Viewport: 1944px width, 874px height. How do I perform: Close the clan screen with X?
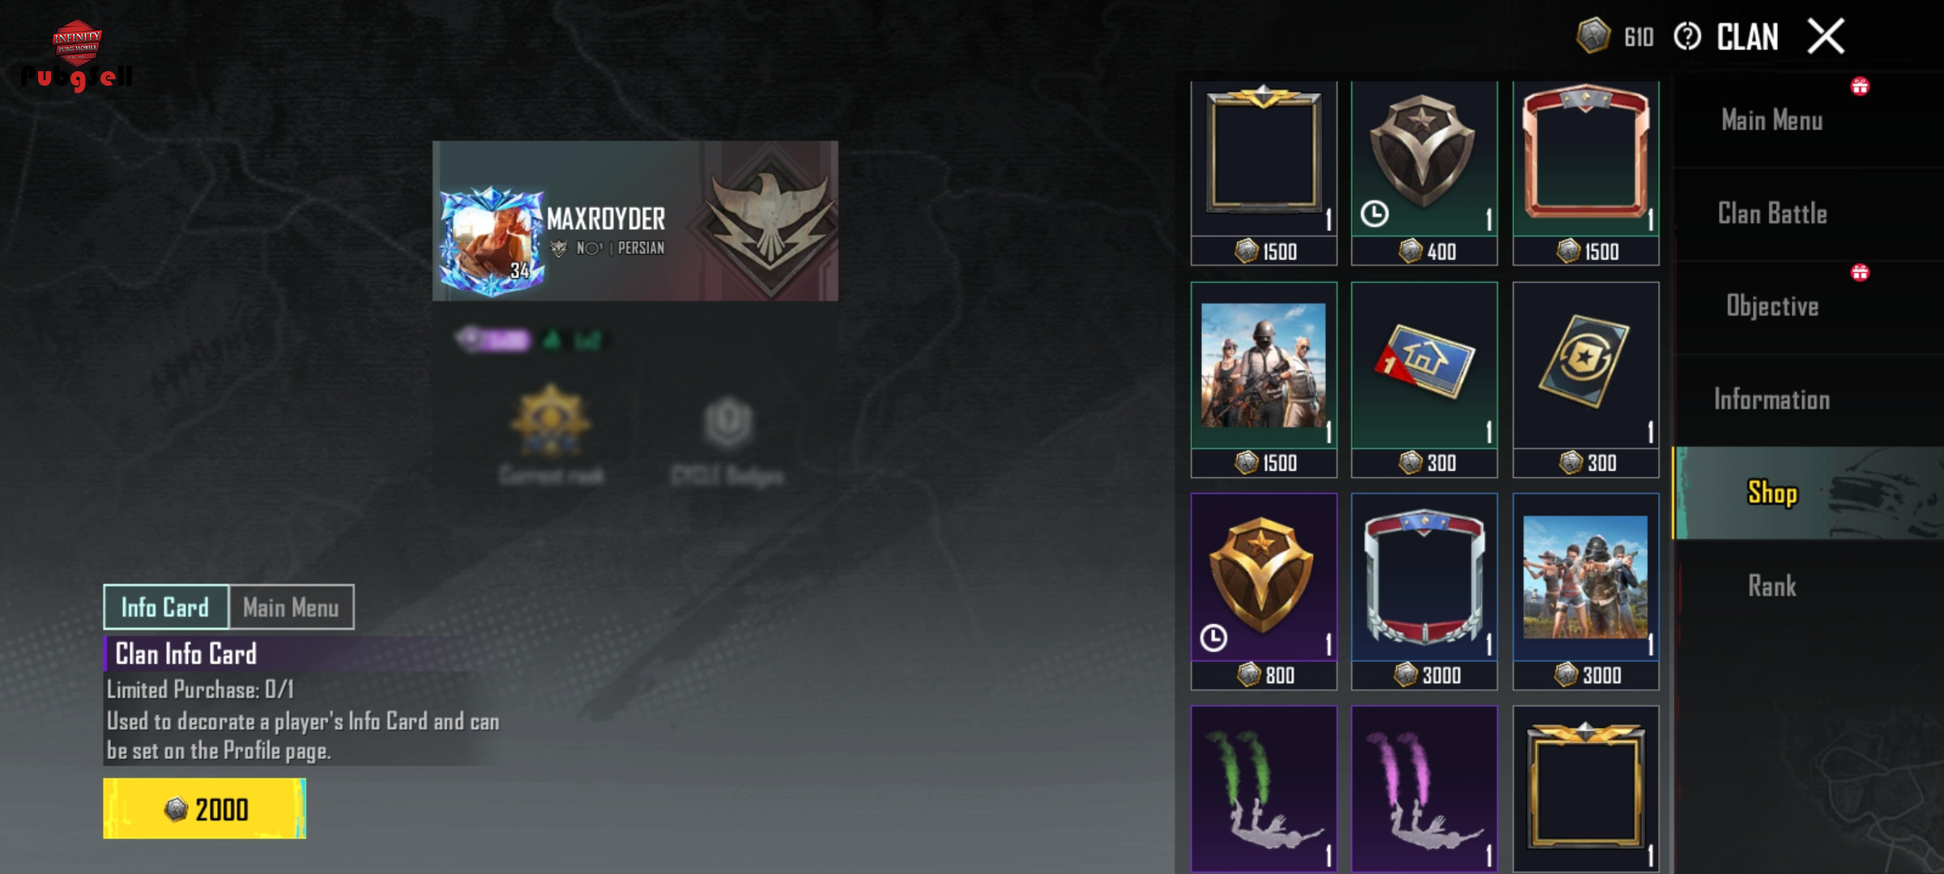pos(1826,36)
